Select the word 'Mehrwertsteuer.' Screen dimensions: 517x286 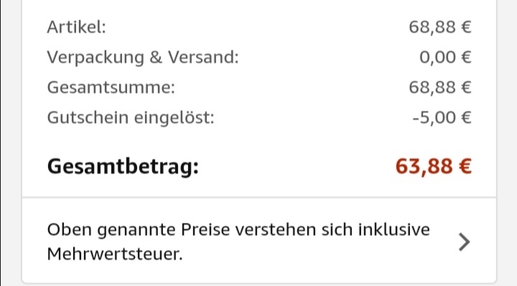115,254
